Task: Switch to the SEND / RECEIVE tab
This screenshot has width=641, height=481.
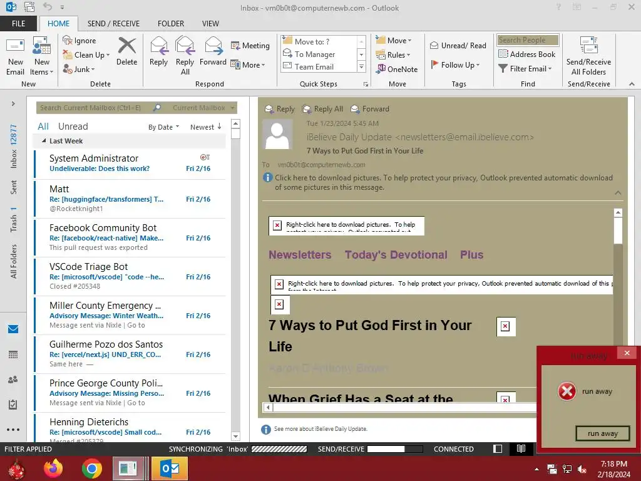Action: [x=113, y=24]
